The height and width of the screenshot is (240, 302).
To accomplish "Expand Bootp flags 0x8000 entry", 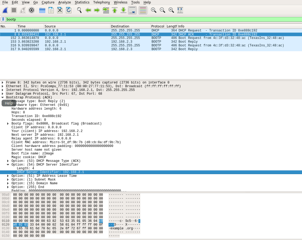I will pyautogui.click(x=8, y=123).
